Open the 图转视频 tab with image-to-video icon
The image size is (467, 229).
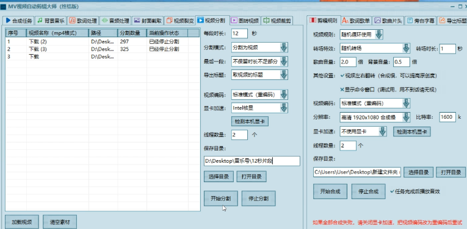[245, 21]
